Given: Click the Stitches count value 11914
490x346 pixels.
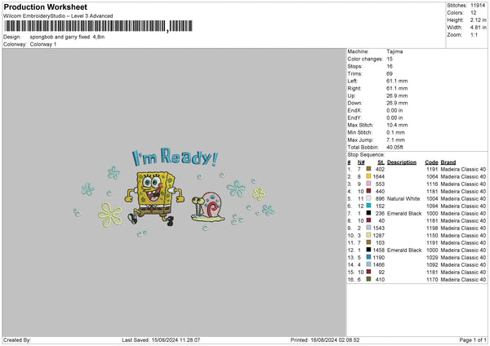Looking at the screenshot, I should coord(478,5).
